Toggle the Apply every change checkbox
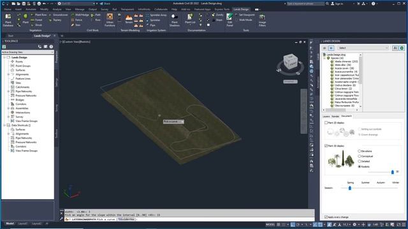 pyautogui.click(x=326, y=217)
